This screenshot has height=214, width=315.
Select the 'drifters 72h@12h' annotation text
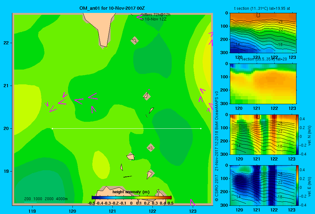155,15
